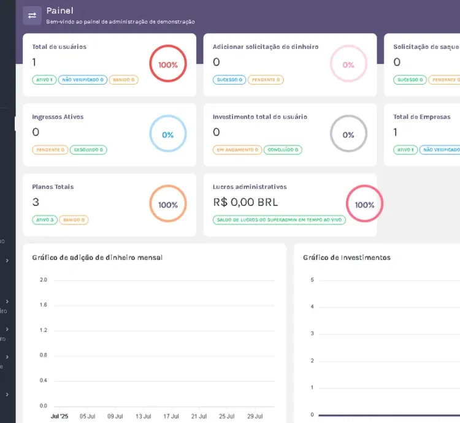Open the live superadmin profit balance badge
460x423 pixels.
click(x=279, y=220)
